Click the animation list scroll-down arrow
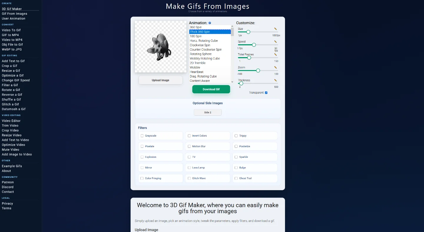The image size is (424, 232). pyautogui.click(x=232, y=82)
